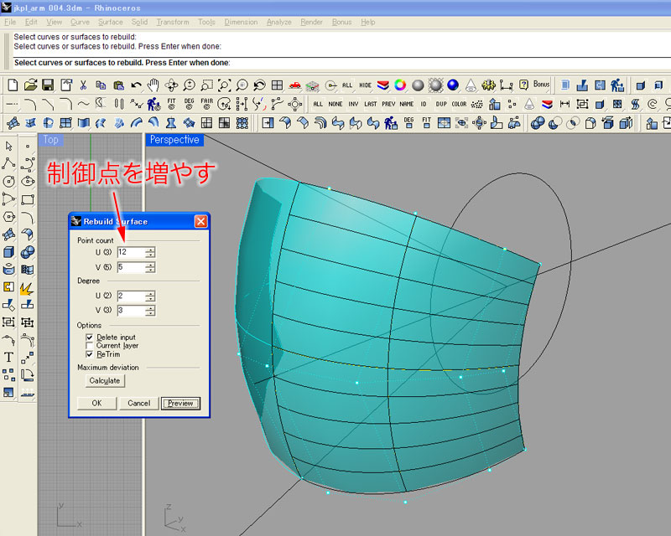The height and width of the screenshot is (536, 671).
Task: Close the Rebuild Surface dialog
Action: tap(200, 221)
